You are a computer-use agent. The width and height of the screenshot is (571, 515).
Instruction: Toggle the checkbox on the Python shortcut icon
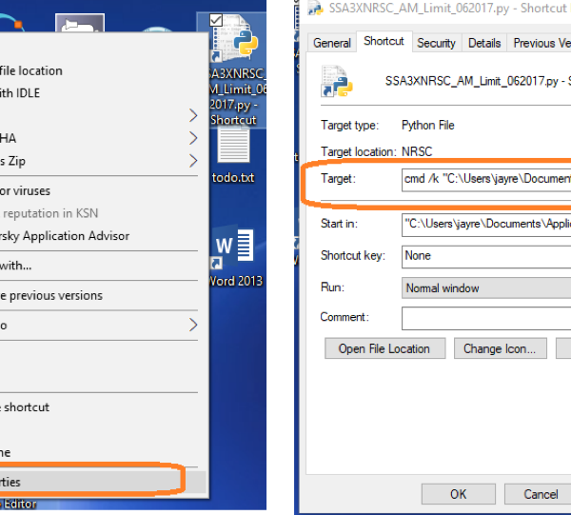pyautogui.click(x=216, y=20)
